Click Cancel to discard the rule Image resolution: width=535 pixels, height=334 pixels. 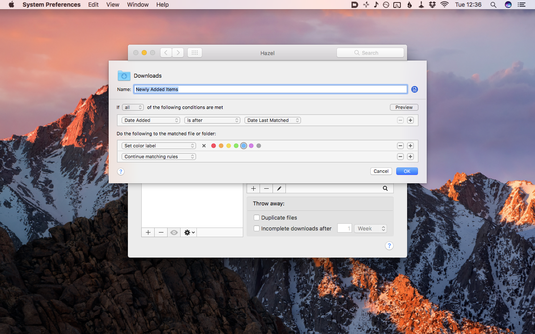pyautogui.click(x=381, y=171)
